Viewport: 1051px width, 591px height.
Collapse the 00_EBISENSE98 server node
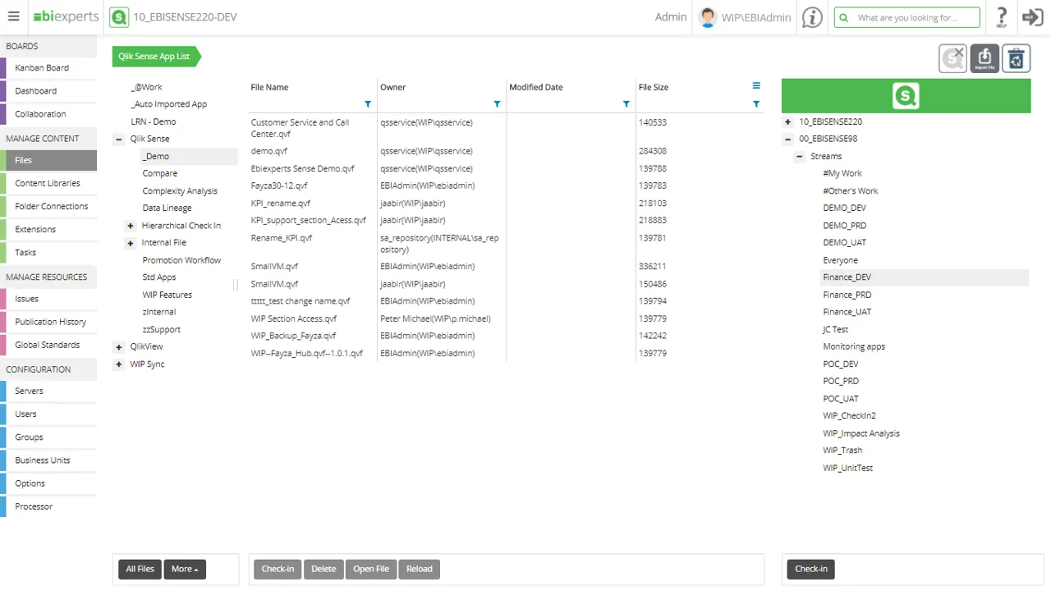788,140
